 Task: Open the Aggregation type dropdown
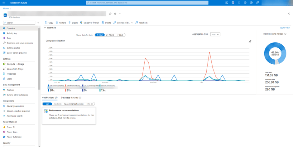coord(215,34)
